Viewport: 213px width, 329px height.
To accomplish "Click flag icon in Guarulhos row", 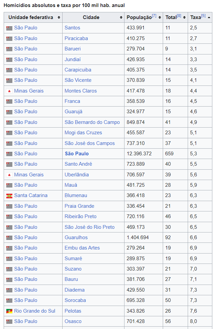I will pos(9,238).
